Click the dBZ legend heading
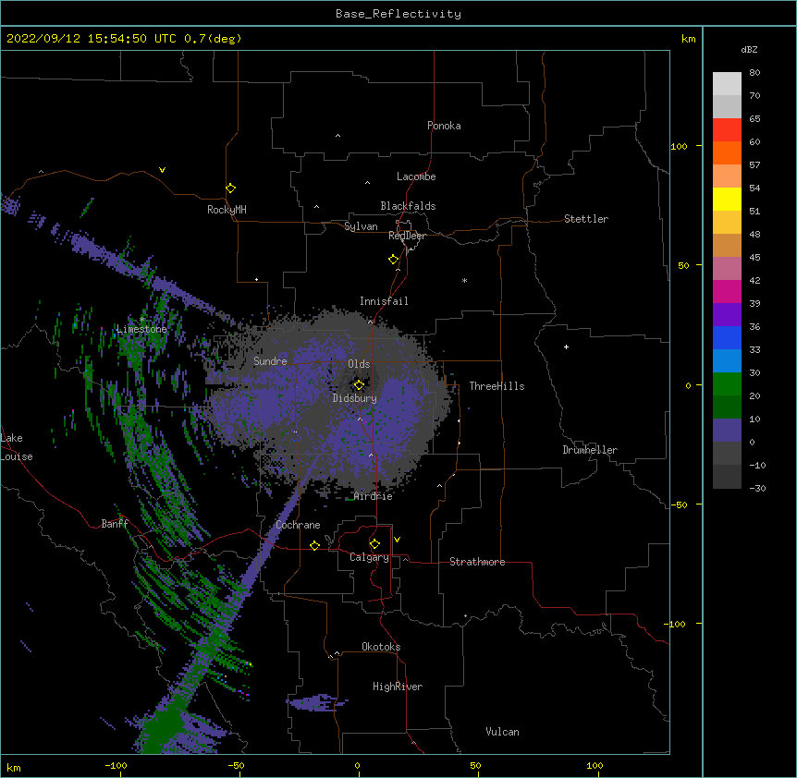This screenshot has width=797, height=778. 749,49
